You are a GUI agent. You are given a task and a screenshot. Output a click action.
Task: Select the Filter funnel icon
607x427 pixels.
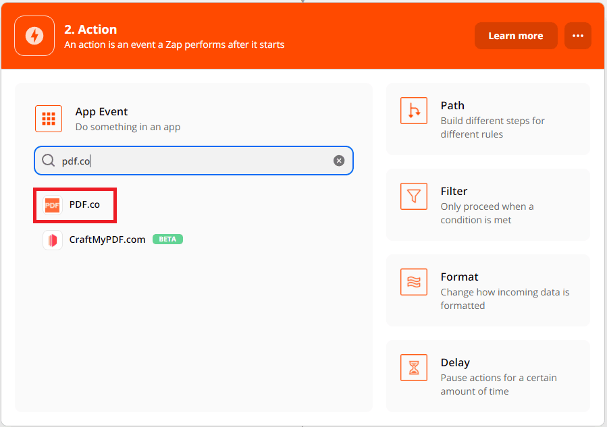coord(414,196)
